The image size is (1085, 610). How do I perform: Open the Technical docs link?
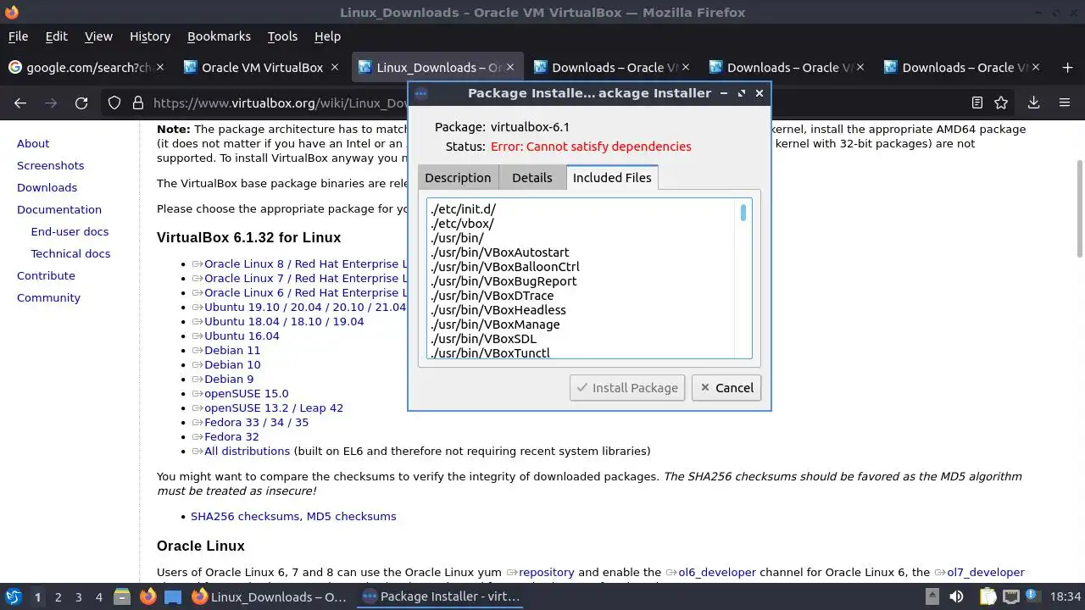click(70, 253)
